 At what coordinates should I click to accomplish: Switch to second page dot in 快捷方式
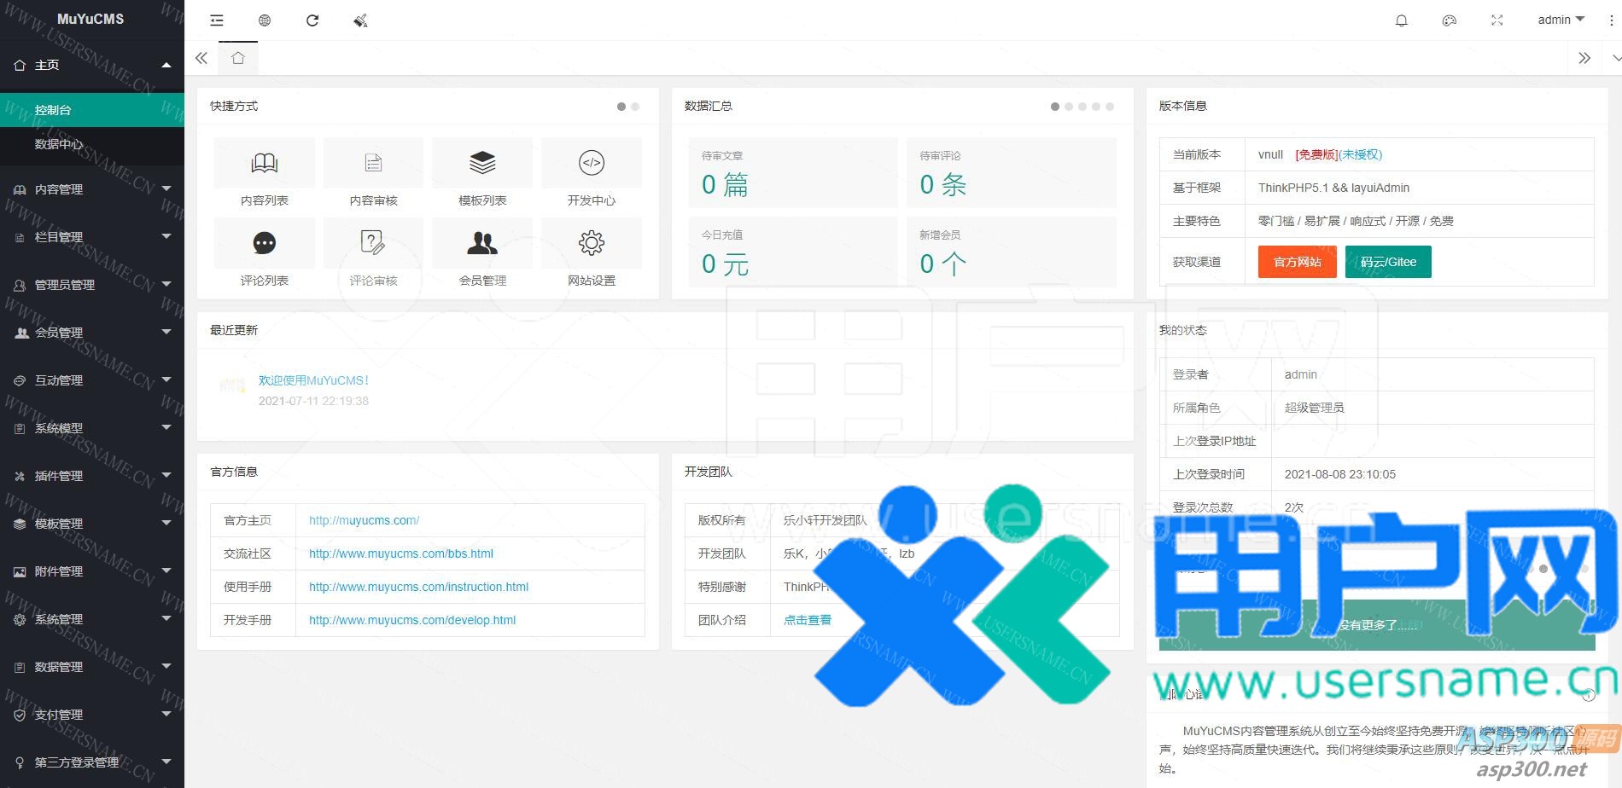point(635,107)
